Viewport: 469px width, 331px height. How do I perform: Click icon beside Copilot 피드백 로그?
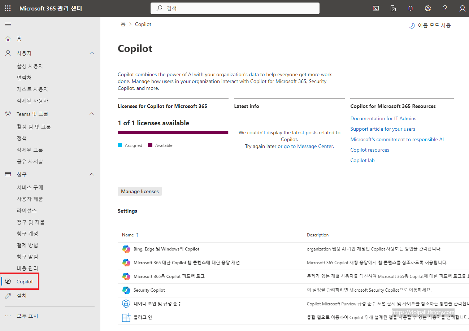[126, 276]
